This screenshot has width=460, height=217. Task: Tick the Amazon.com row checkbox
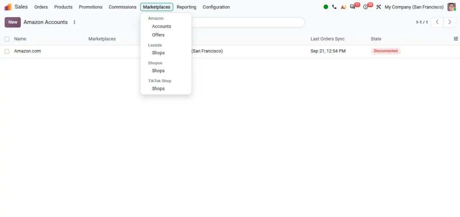point(7,51)
